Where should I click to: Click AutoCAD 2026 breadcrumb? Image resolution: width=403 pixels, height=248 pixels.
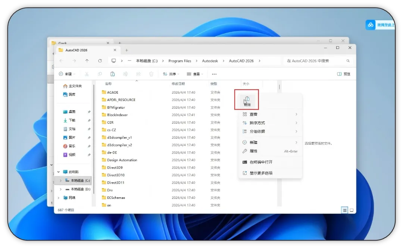[241, 61]
